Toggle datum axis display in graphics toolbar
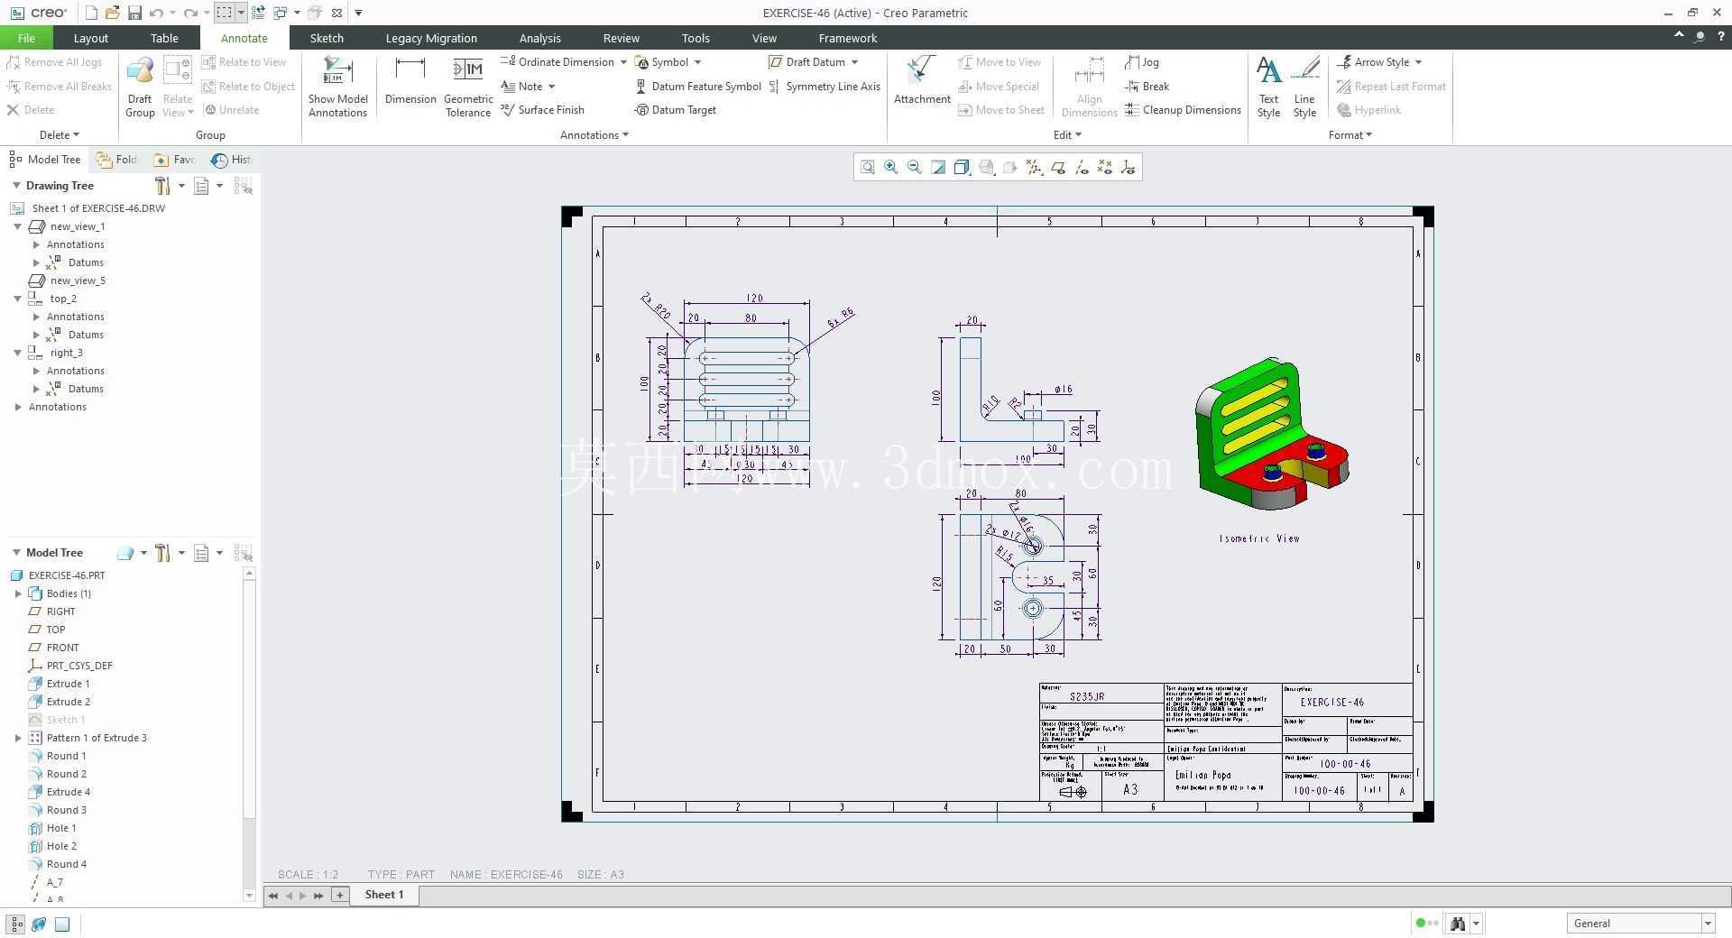 [1081, 167]
